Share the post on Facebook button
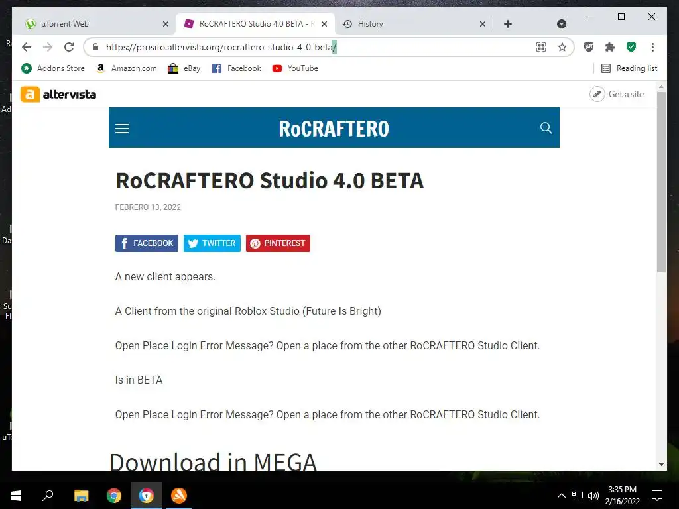This screenshot has height=509, width=679. pos(147,243)
